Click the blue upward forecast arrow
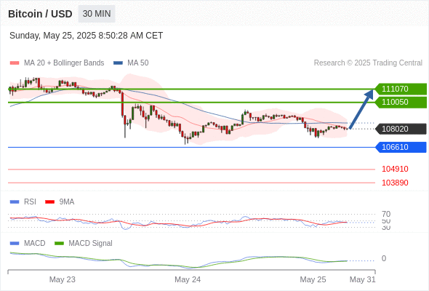429x291 pixels. (361, 109)
